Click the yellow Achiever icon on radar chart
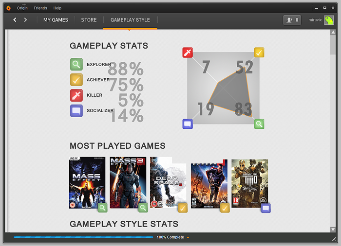The width and height of the screenshot is (341, 246). pyautogui.click(x=259, y=53)
